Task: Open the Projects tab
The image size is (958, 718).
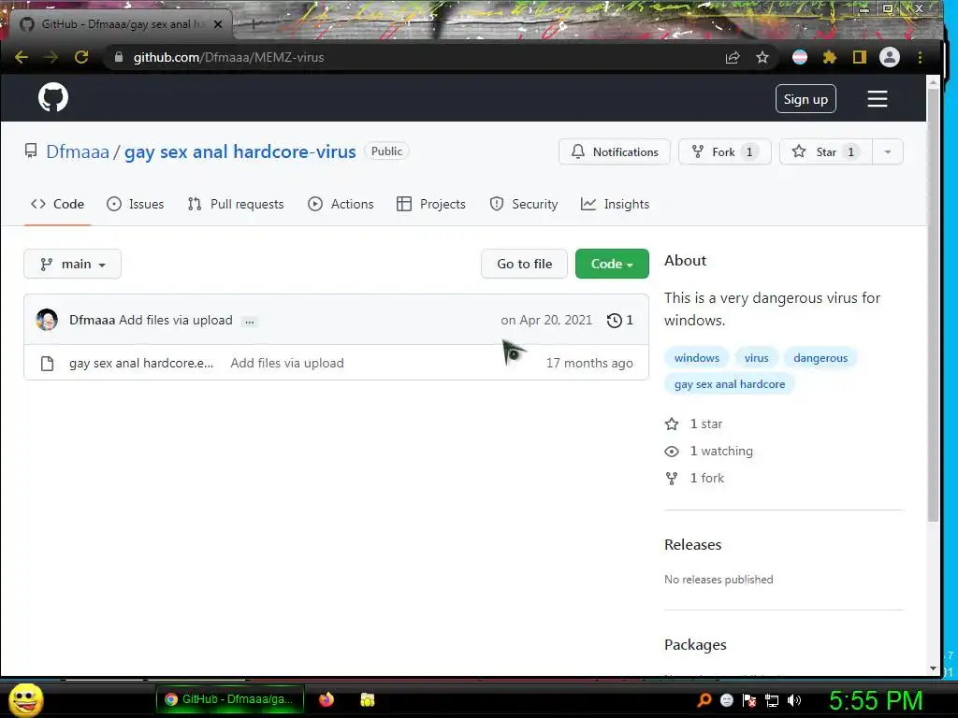Action: click(430, 204)
